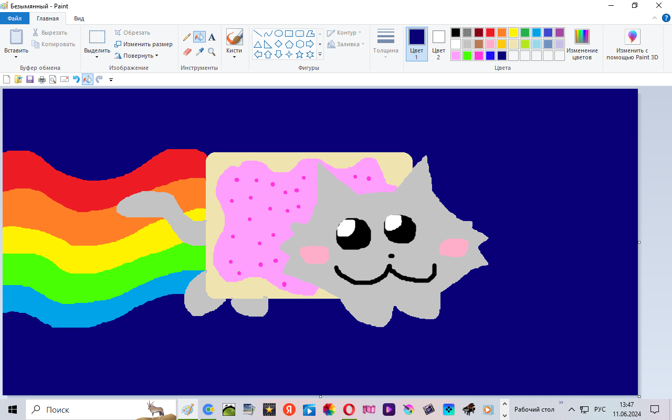Choose the Right arrow shape

click(x=310, y=44)
